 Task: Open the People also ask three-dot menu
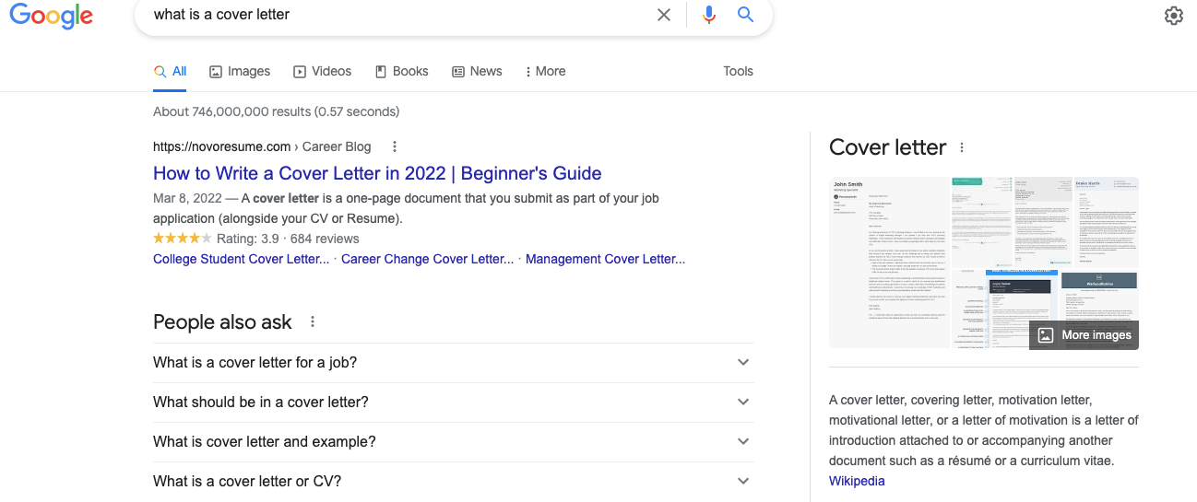[x=313, y=322]
